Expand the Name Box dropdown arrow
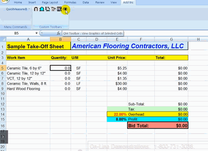This screenshot has width=208, height=151. [x=37, y=33]
